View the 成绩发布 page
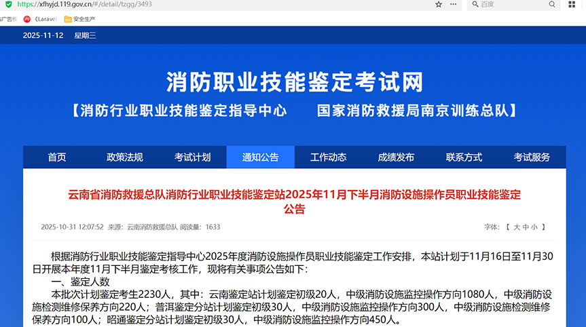 coord(397,157)
